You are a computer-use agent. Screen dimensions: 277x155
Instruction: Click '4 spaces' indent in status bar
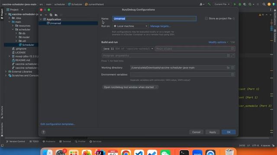pos(265,146)
